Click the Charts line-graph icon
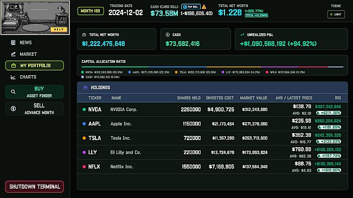 (13, 77)
